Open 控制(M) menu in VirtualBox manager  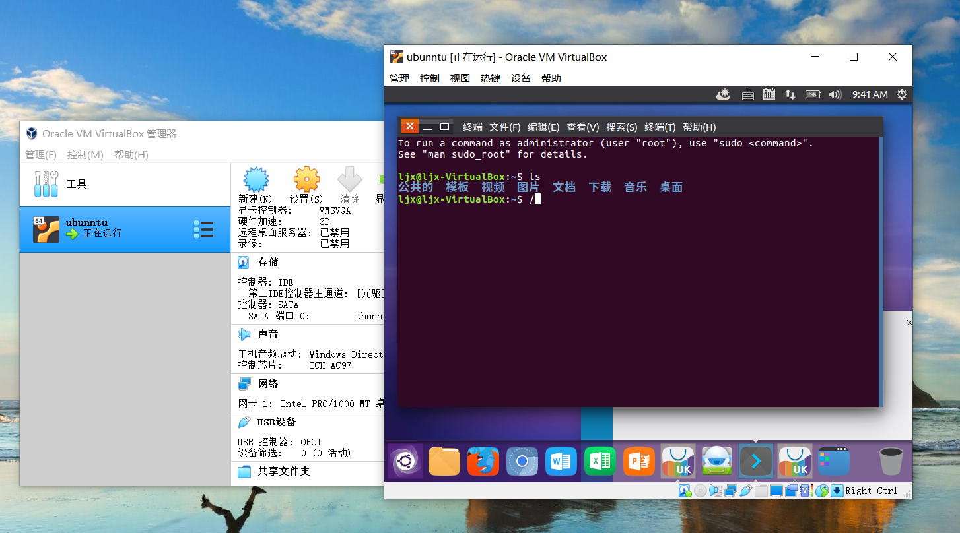85,154
